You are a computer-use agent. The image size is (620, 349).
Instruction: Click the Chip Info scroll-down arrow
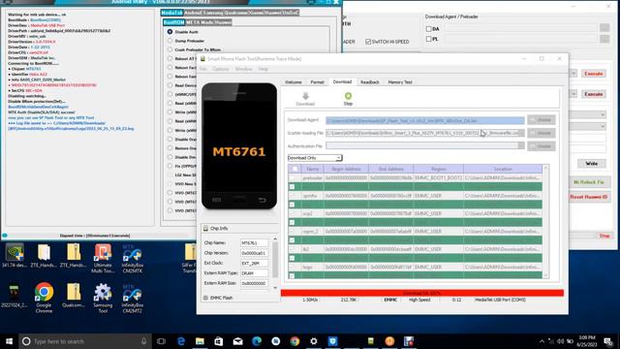point(275,288)
